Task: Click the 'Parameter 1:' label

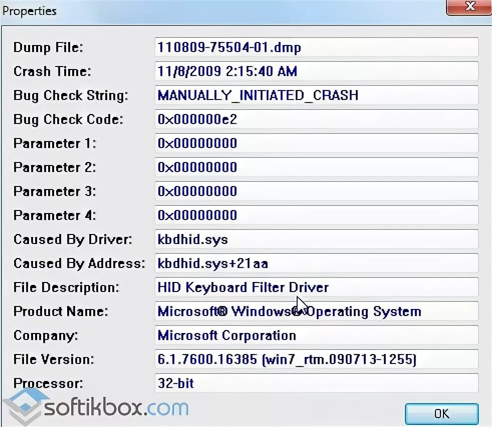Action: [55, 143]
